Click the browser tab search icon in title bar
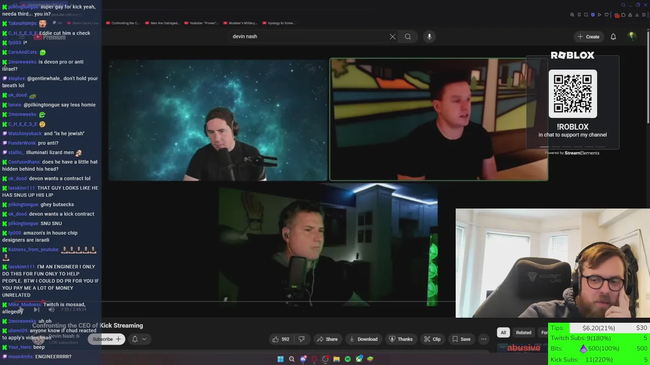Viewport: 650px width, 365px height. (623, 5)
